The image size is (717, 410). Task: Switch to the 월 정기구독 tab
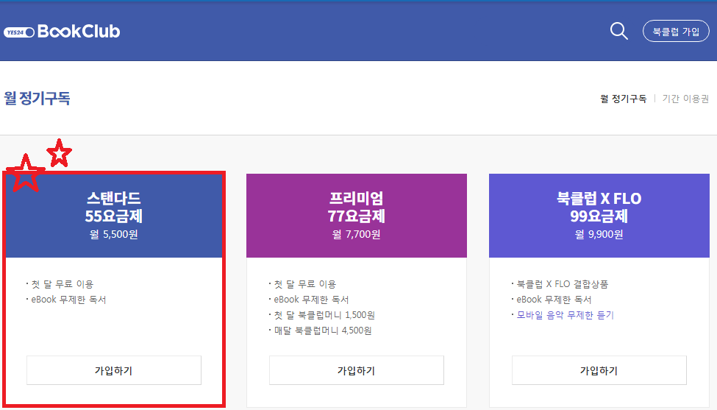624,99
